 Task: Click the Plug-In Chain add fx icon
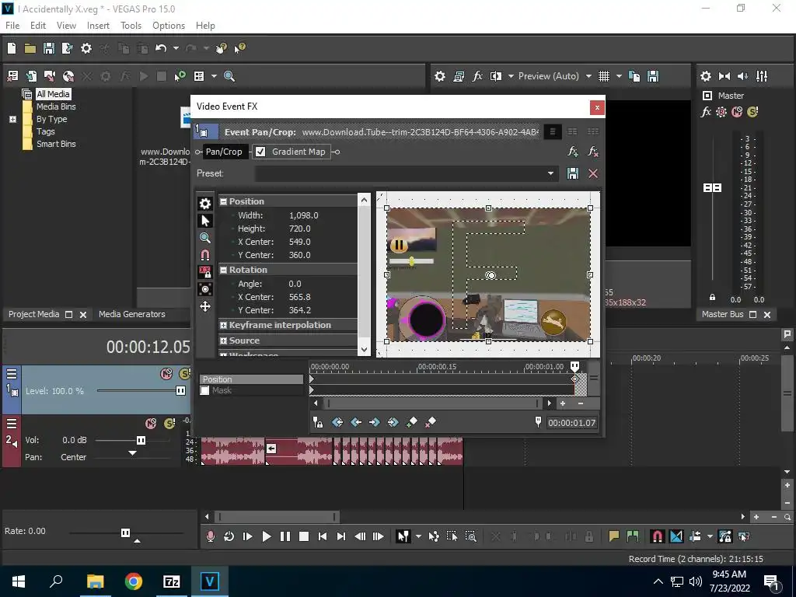573,152
